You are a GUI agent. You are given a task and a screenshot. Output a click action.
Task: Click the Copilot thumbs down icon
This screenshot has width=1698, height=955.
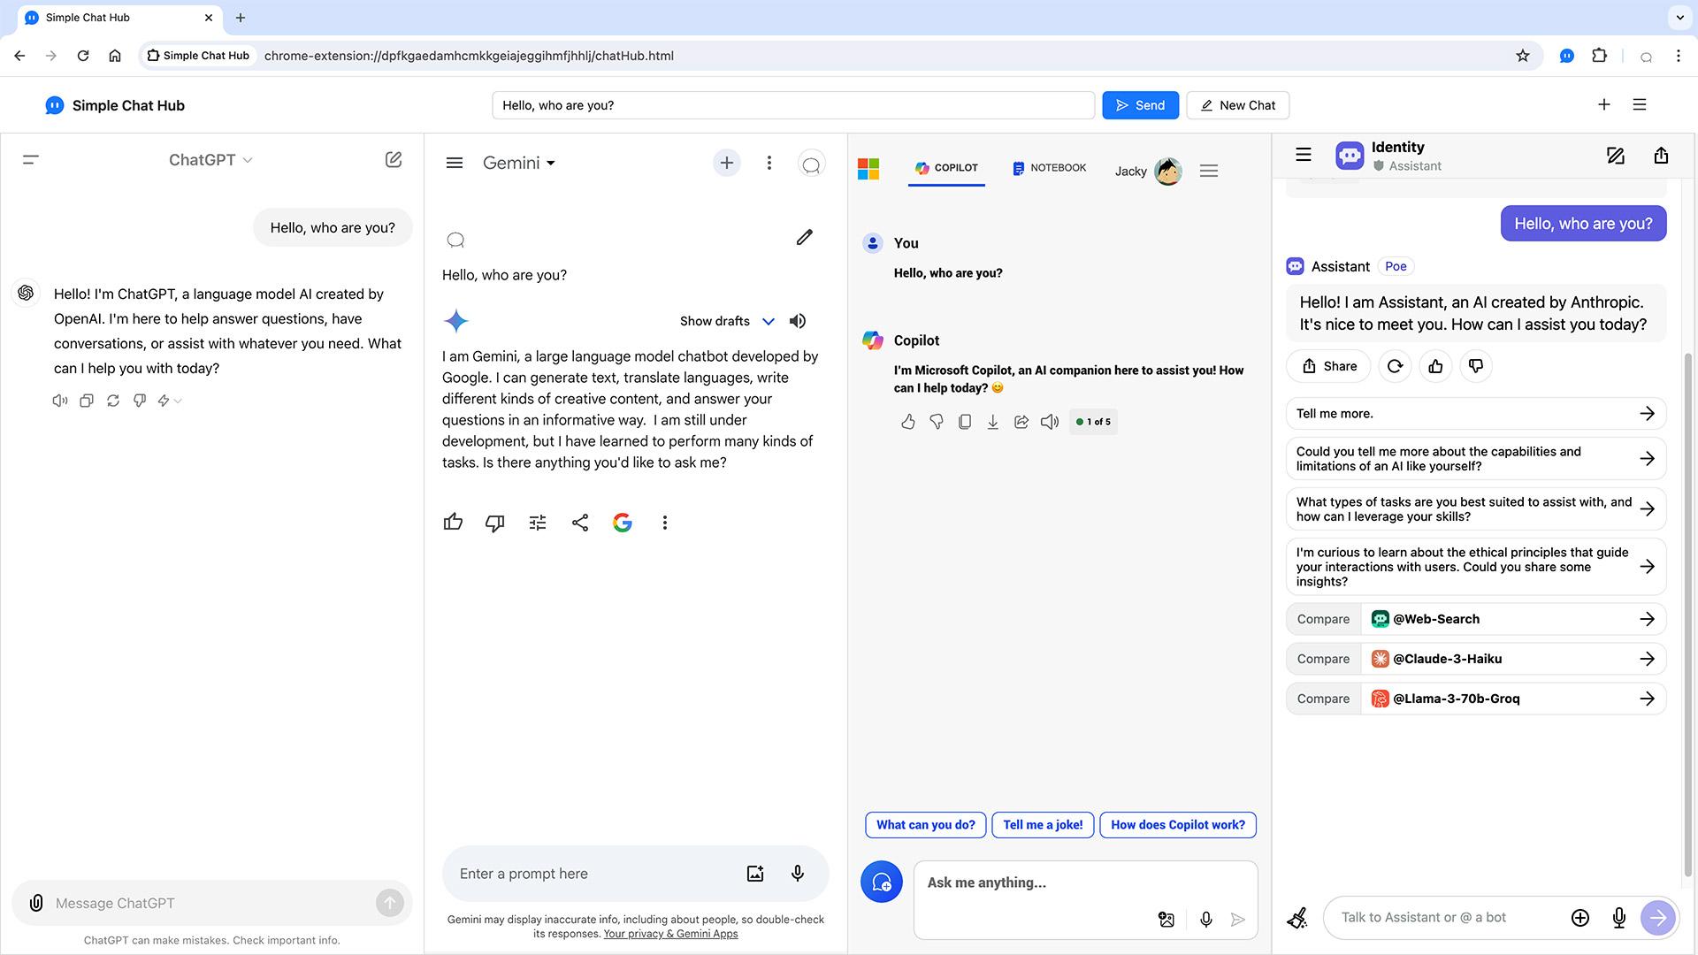(x=936, y=421)
